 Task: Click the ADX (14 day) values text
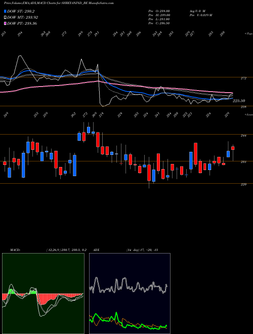click(x=142, y=250)
